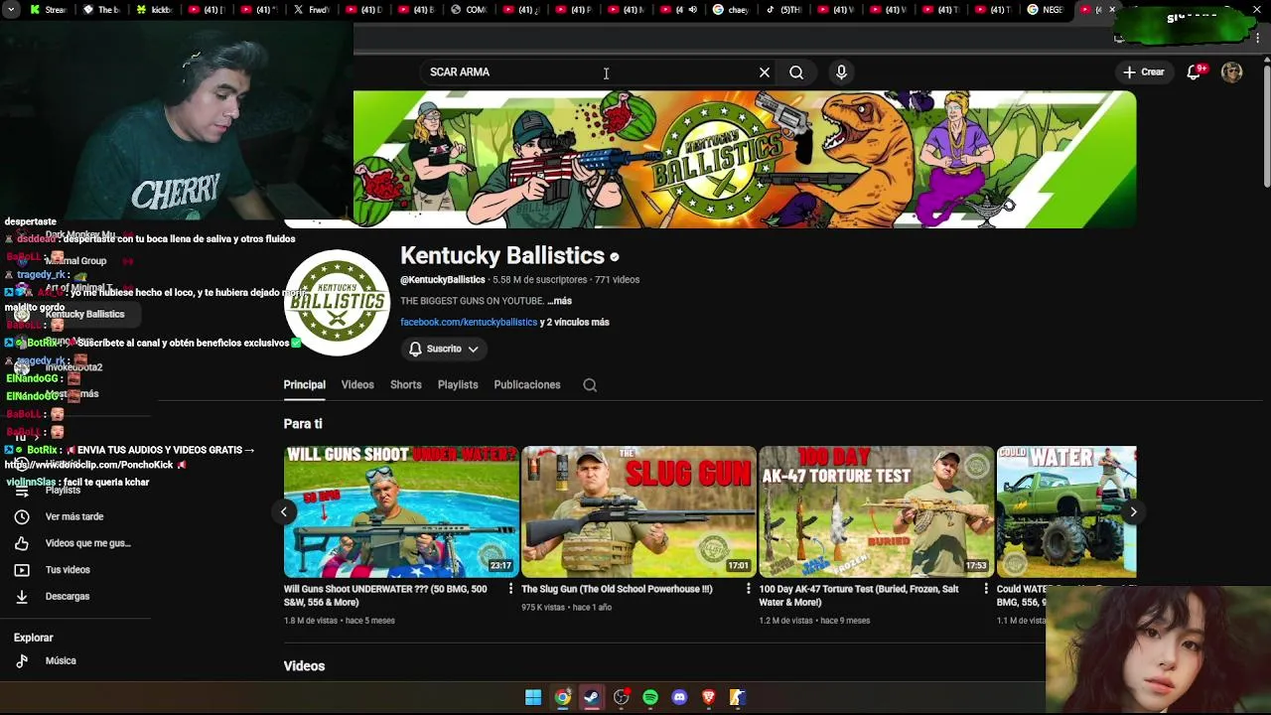This screenshot has width=1271, height=715.
Task: Click The Slug Gun video title
Action: point(617,589)
